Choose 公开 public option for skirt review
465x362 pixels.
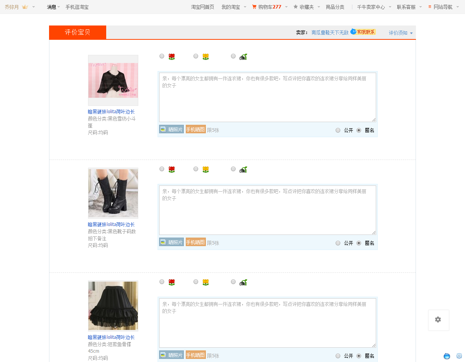(x=338, y=356)
